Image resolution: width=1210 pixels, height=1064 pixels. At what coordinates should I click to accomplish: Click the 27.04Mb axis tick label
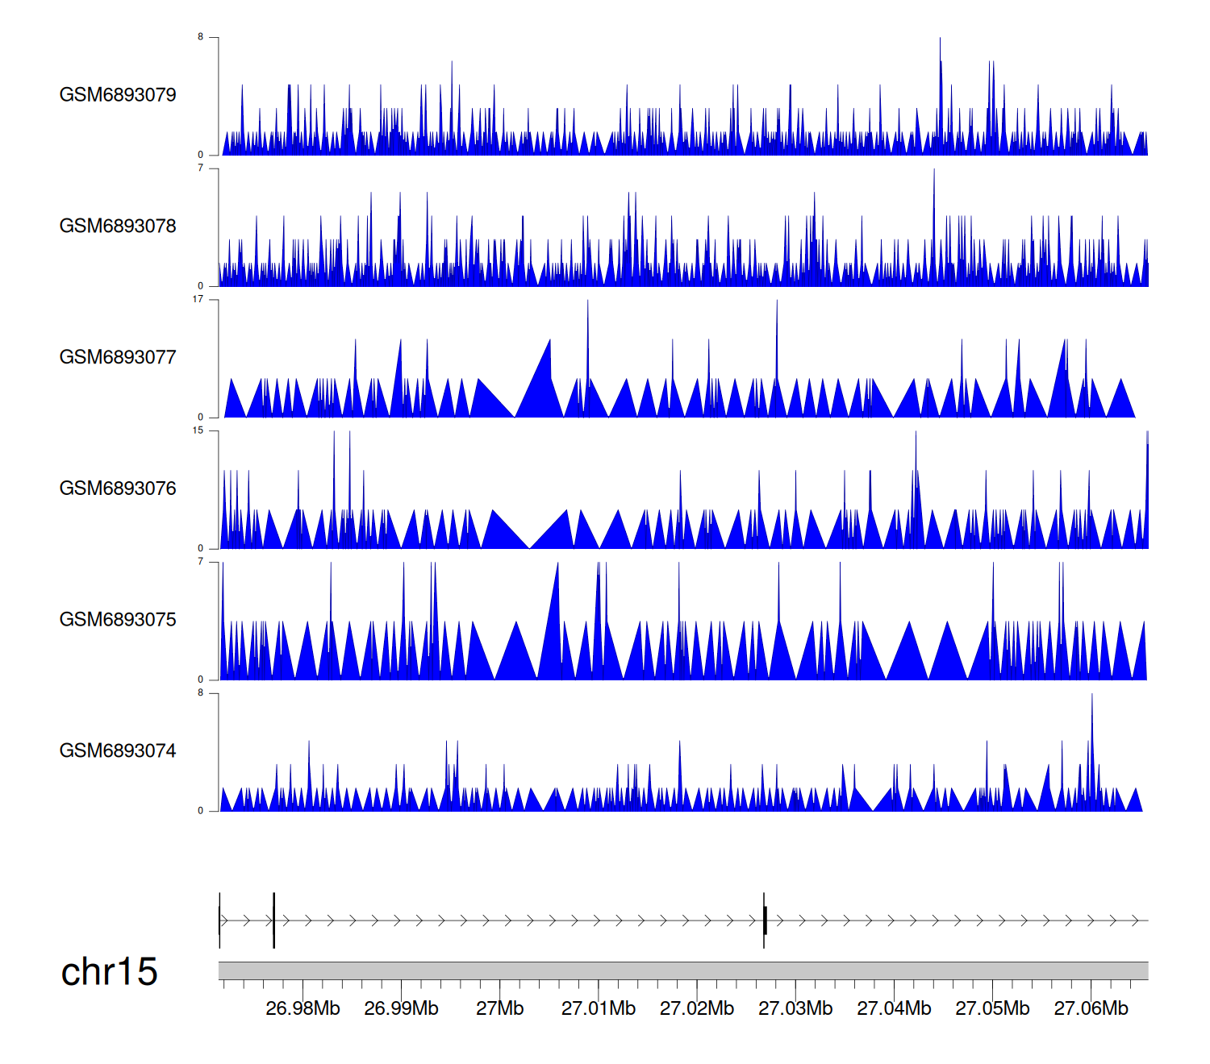[x=894, y=1009]
